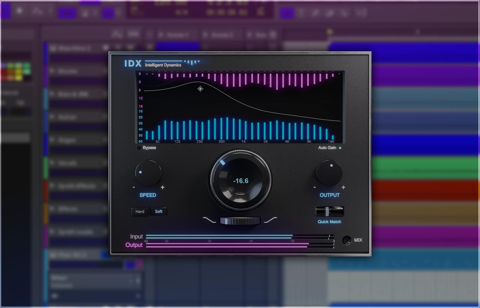
Task: Toggle the Bypass indicator
Action: click(x=139, y=148)
